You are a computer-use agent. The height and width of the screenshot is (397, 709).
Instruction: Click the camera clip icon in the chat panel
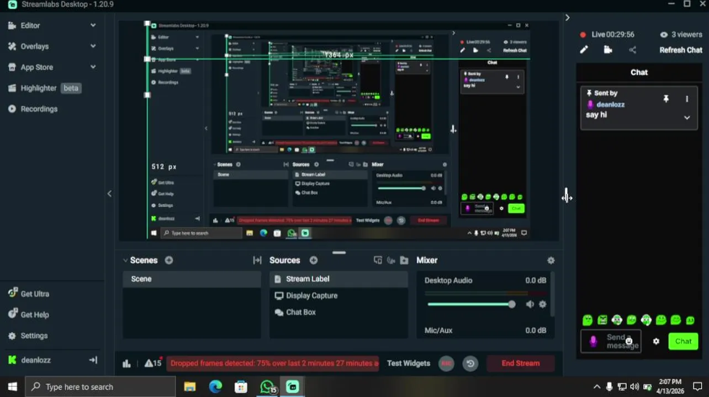tap(608, 50)
